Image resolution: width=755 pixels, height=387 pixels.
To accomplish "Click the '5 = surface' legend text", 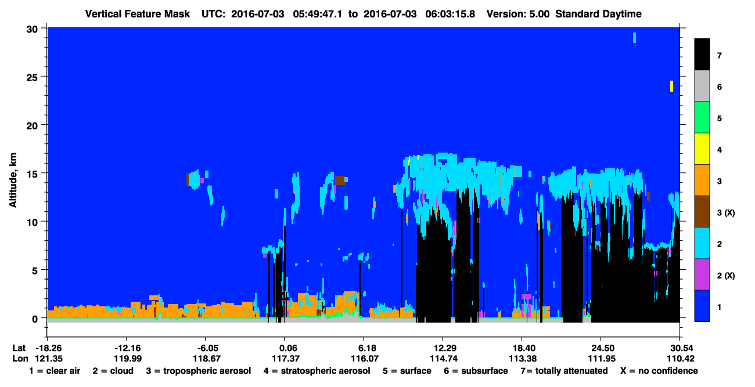I will pos(407,371).
